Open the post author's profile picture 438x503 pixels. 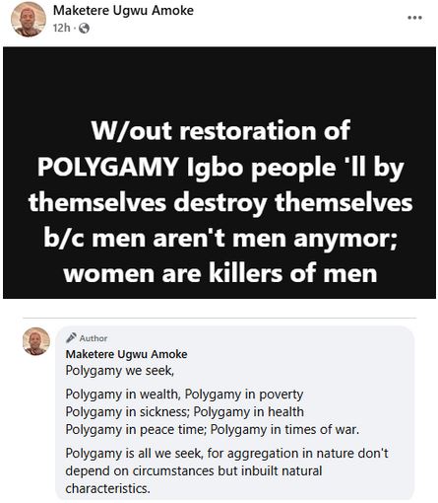29,20
